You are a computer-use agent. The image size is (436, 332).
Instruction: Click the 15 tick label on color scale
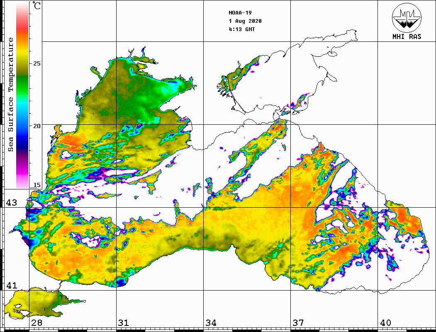click(37, 185)
